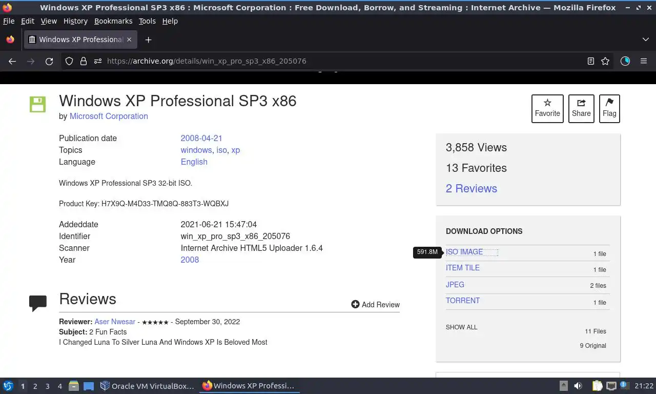Viewport: 656px width, 394px height.
Task: Open the Help menu
Action: tap(170, 21)
